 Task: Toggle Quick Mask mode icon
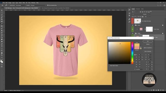[2, 64]
